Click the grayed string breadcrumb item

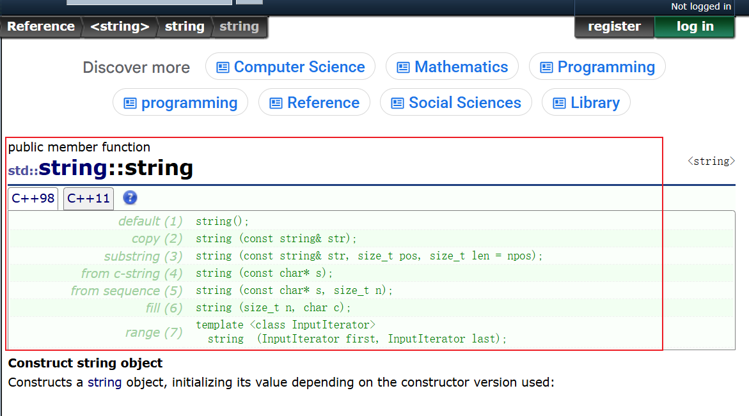[239, 27]
